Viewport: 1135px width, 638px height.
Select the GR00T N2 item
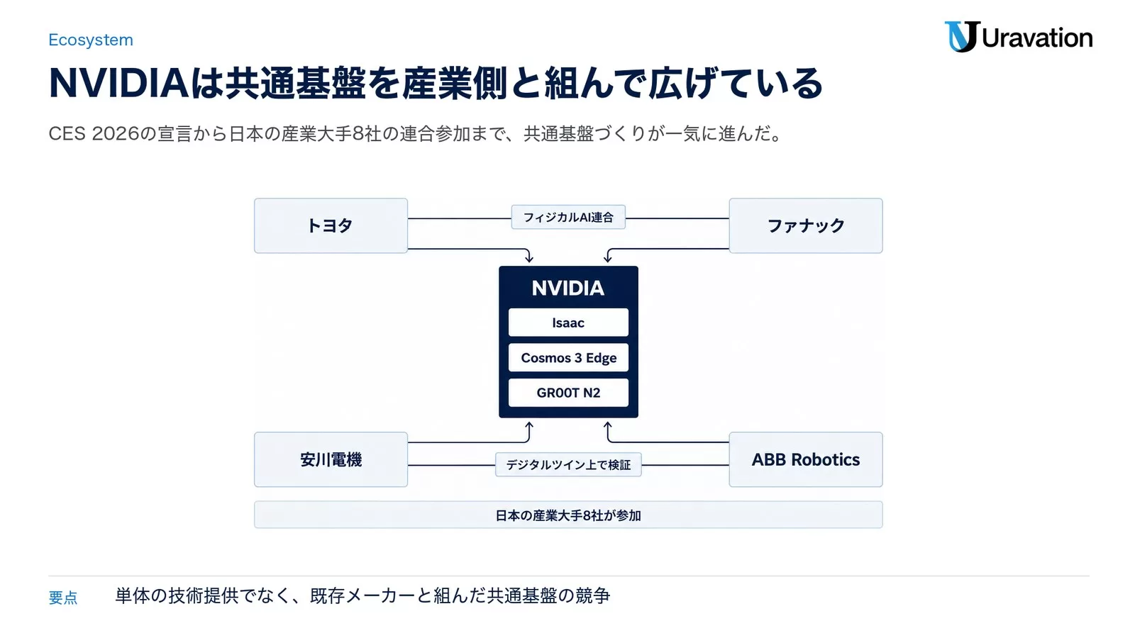click(568, 392)
